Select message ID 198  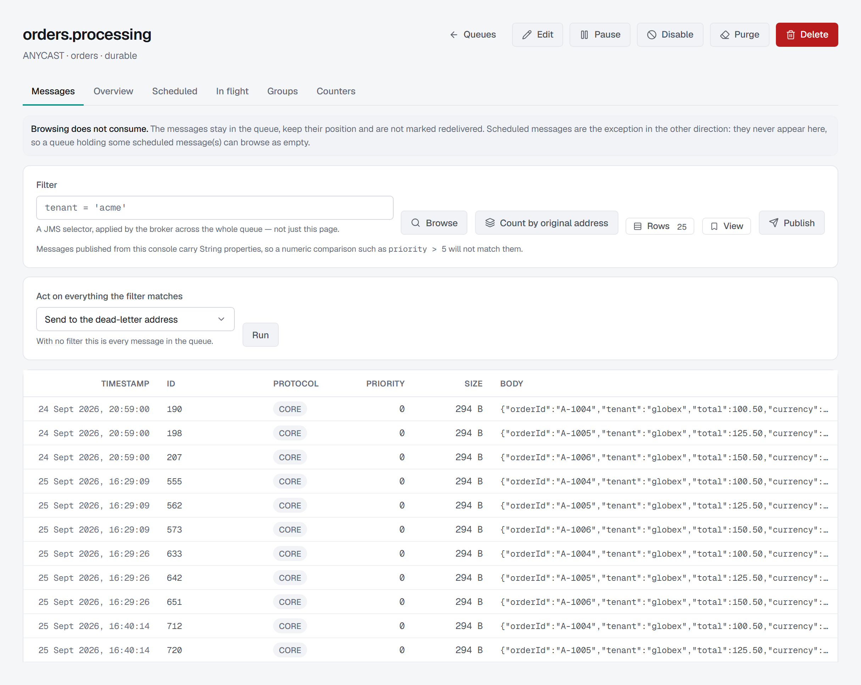coord(174,433)
